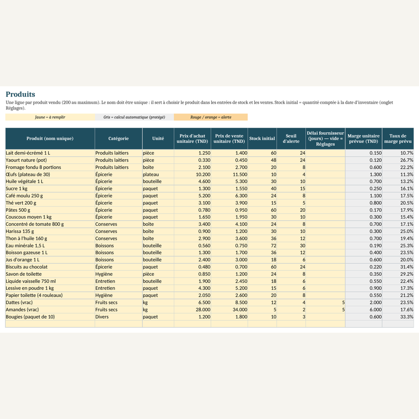Select the 'Couscous moyen 1 kg' cell
Screen dimensions: 419x419
pos(50,217)
